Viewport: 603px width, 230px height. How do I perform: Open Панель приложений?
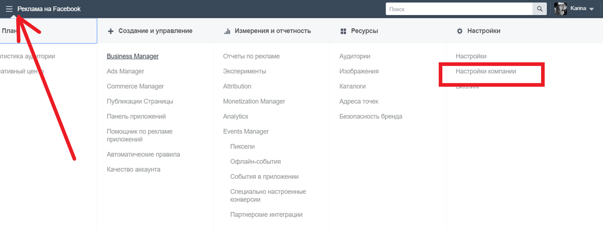[137, 117]
